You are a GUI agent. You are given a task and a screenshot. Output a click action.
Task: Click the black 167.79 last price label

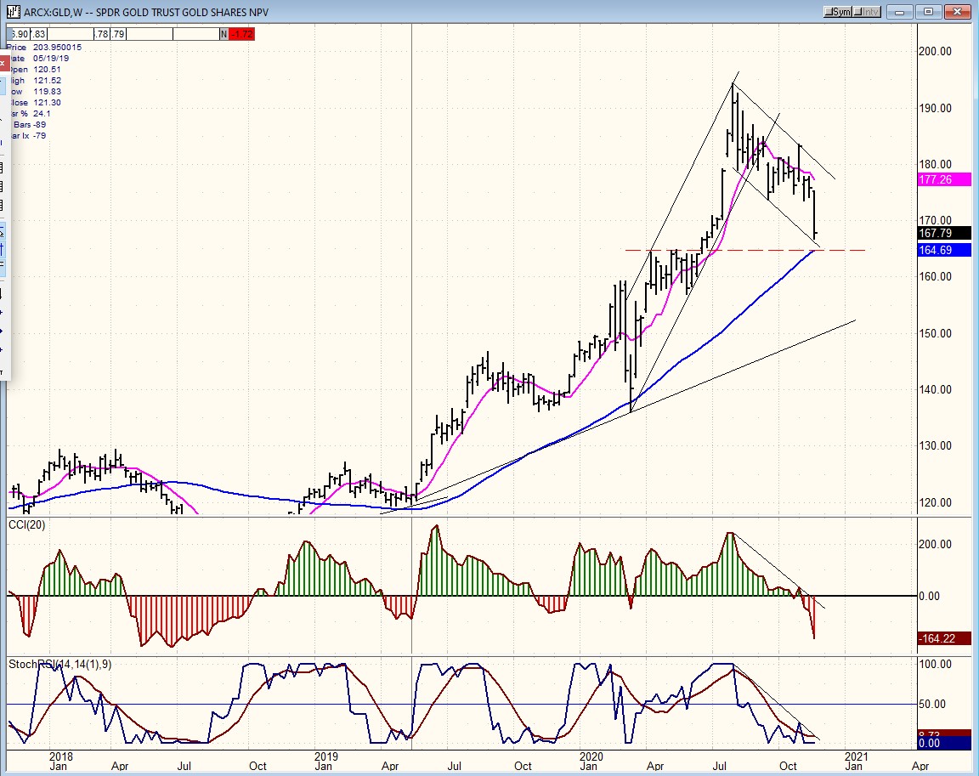(x=944, y=234)
